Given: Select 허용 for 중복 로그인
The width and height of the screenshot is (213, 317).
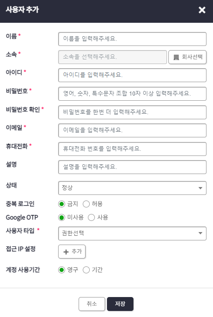Looking at the screenshot, I should click(86, 204).
